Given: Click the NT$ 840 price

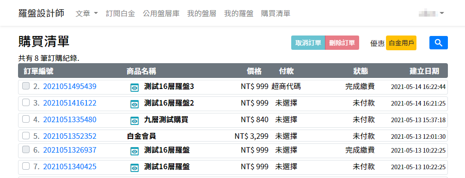Looking at the screenshot, I should click(255, 119).
